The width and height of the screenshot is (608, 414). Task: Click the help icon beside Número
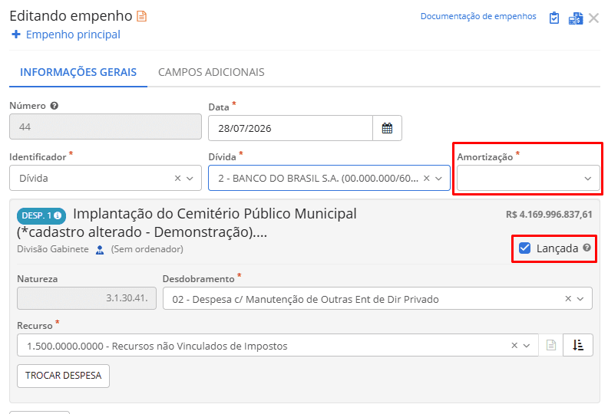[x=55, y=106]
